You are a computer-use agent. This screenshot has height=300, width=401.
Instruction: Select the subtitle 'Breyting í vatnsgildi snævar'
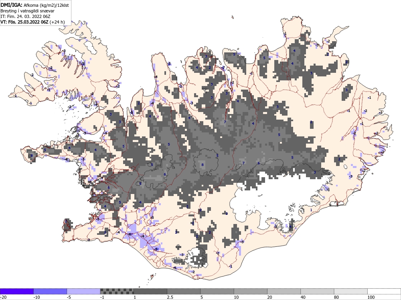point(27,11)
